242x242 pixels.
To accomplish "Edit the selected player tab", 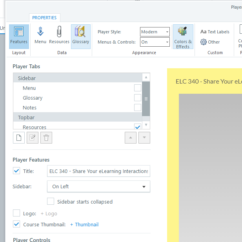I will 33,138.
